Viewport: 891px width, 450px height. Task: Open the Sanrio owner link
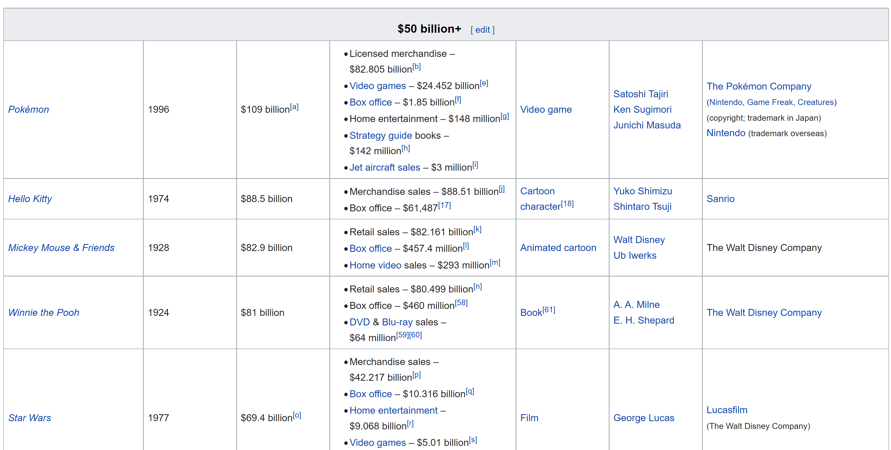pos(720,198)
